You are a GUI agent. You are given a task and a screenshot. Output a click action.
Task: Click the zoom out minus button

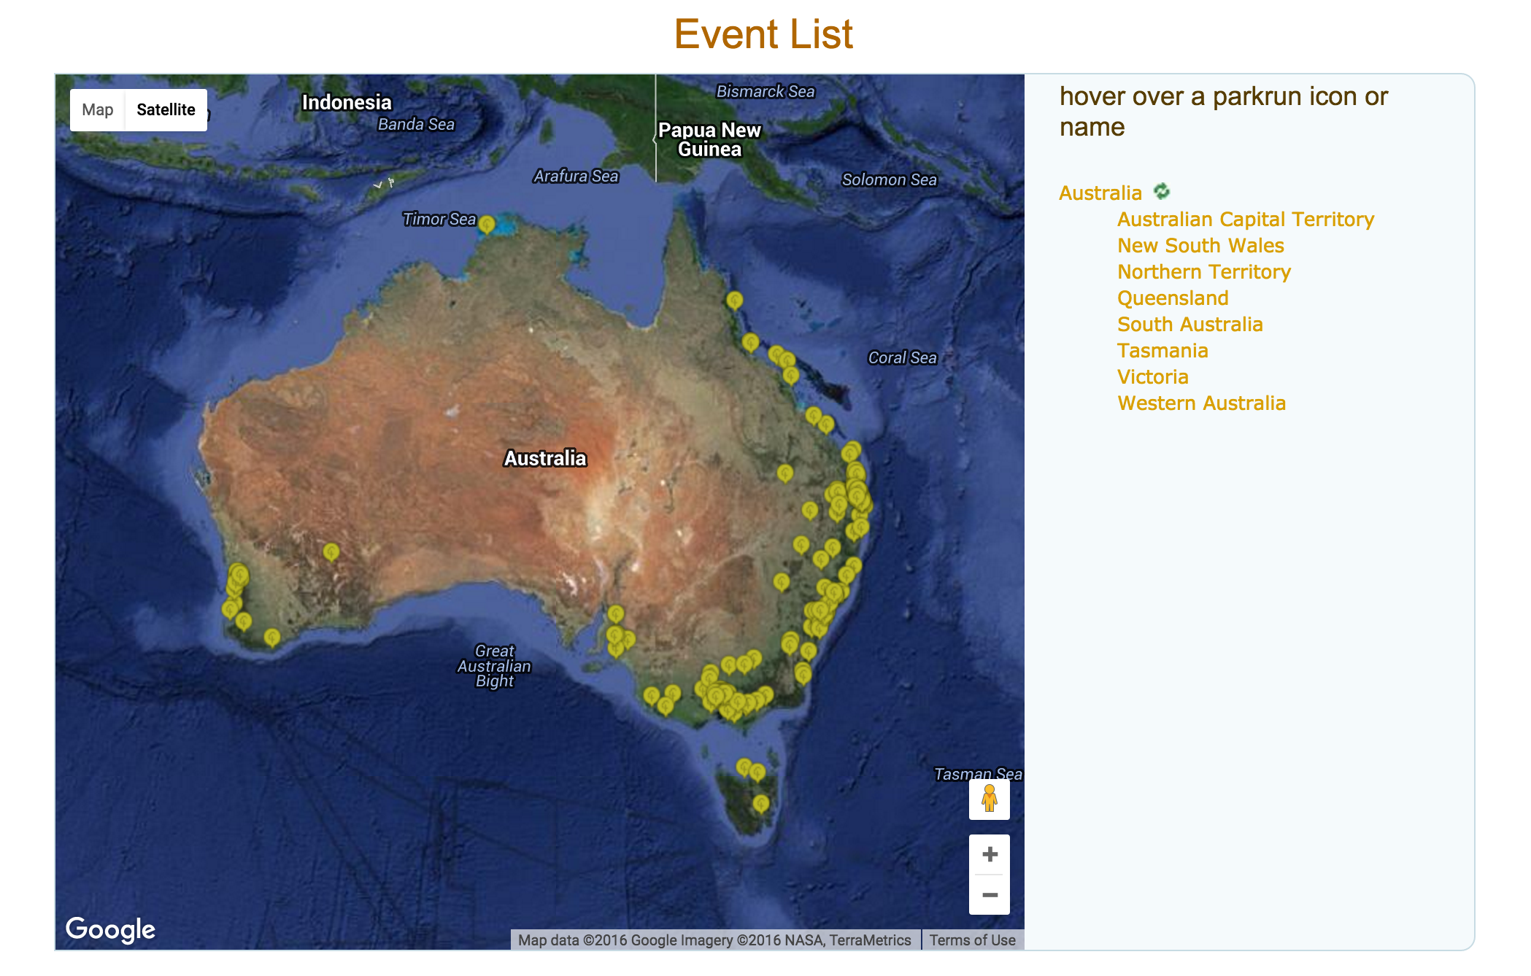pyautogui.click(x=989, y=895)
